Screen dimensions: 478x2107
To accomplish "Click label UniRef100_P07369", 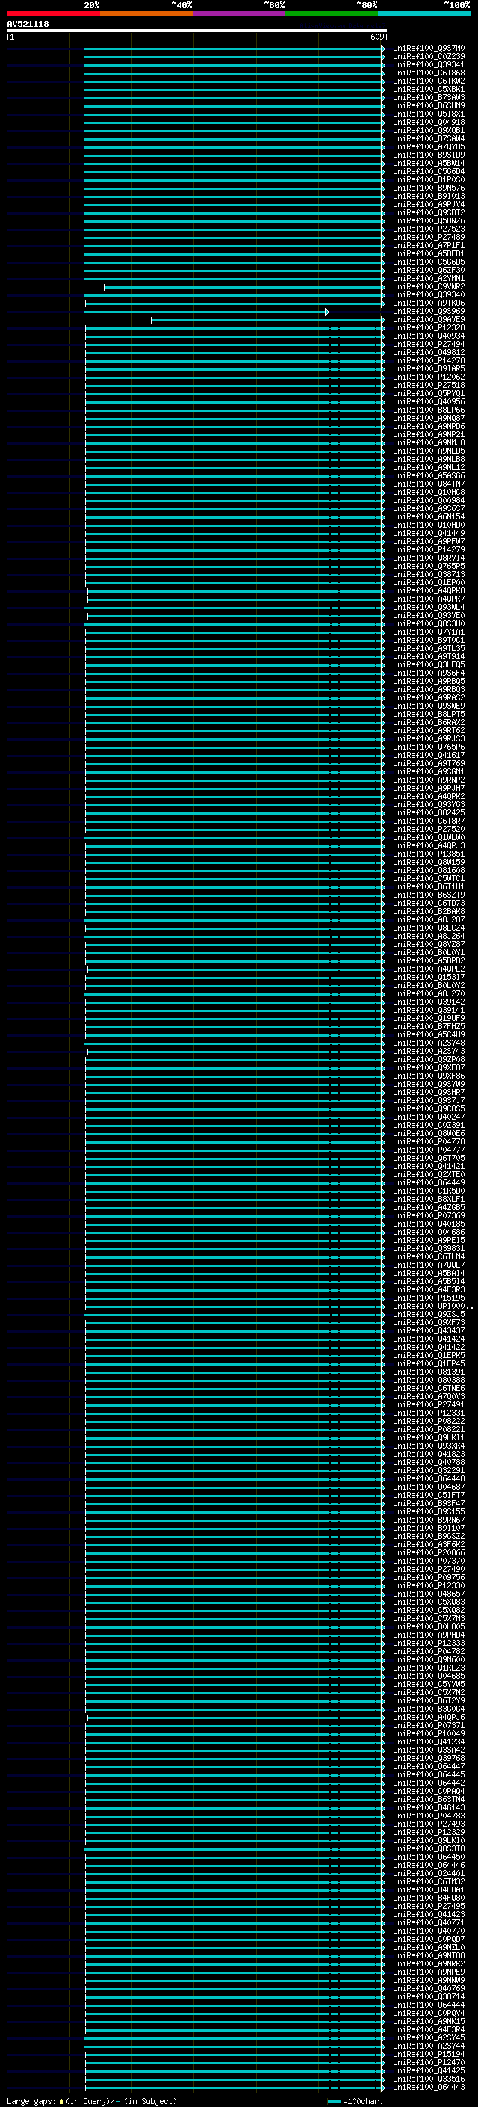I will [429, 1215].
